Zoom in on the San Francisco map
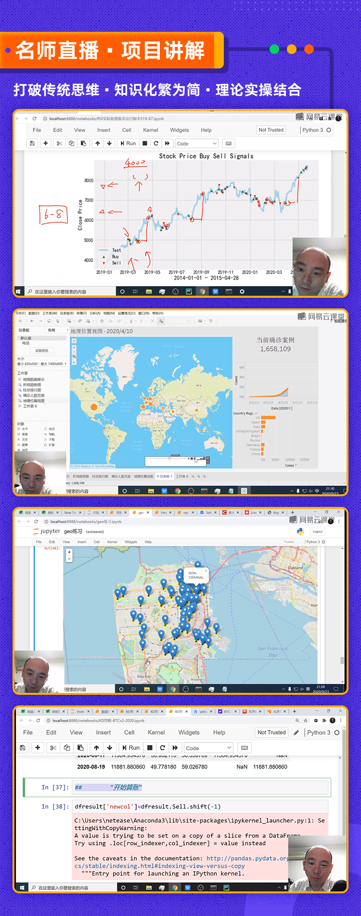The width and height of the screenshot is (361, 916). (69, 552)
